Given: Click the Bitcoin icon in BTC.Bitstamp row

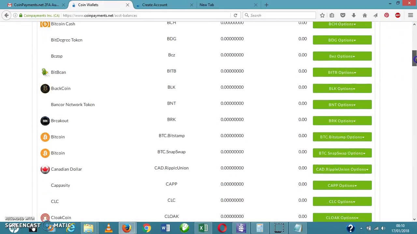Looking at the screenshot, I should 45,137.
